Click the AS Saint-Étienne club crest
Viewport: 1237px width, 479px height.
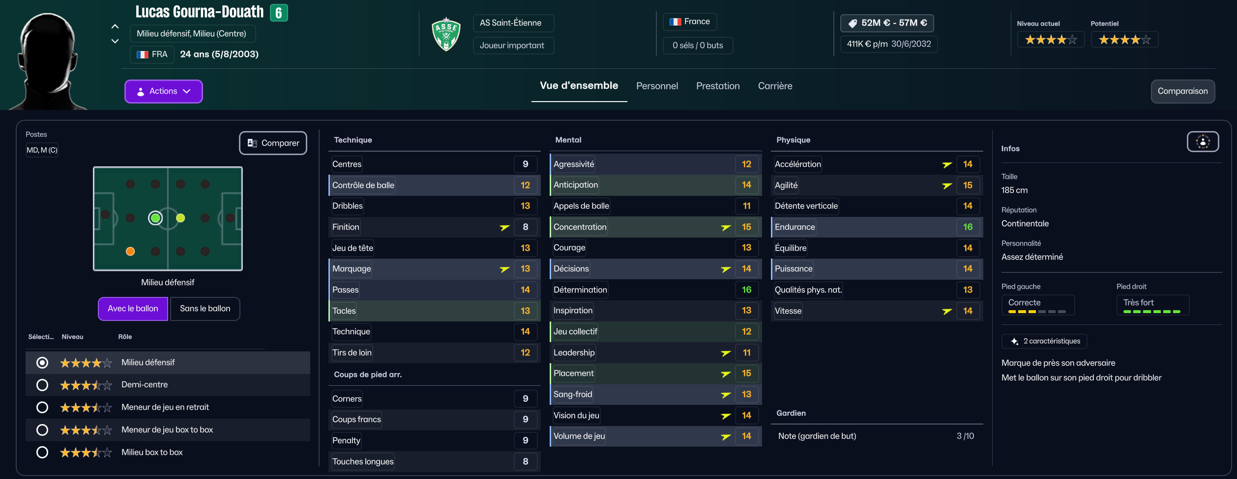tap(446, 34)
